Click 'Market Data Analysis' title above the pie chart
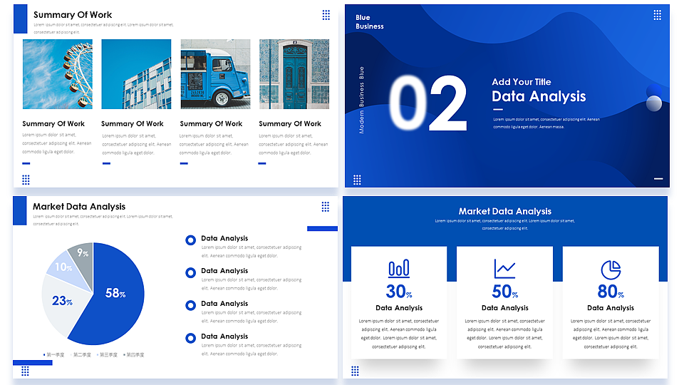This screenshot has width=684, height=385. click(79, 207)
